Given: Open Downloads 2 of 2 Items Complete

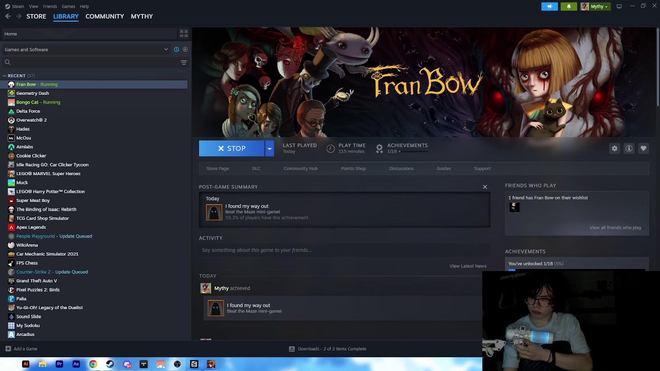Looking at the screenshot, I should click(327, 349).
